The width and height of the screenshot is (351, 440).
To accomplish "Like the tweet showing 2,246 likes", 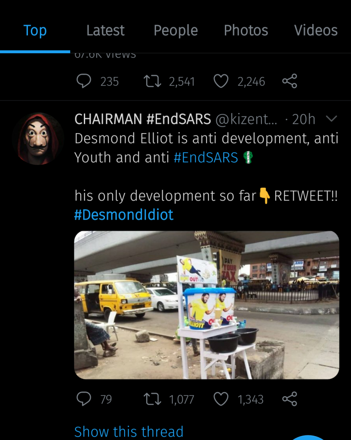I will tap(221, 81).
